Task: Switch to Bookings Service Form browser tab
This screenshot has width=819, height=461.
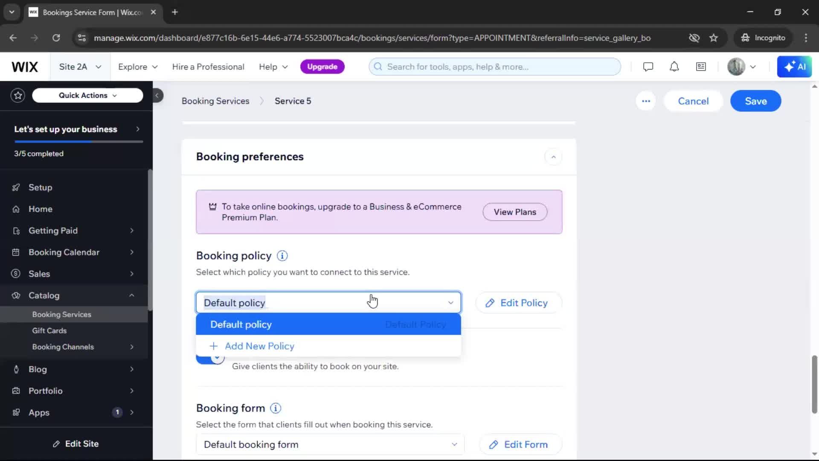Action: tap(93, 12)
